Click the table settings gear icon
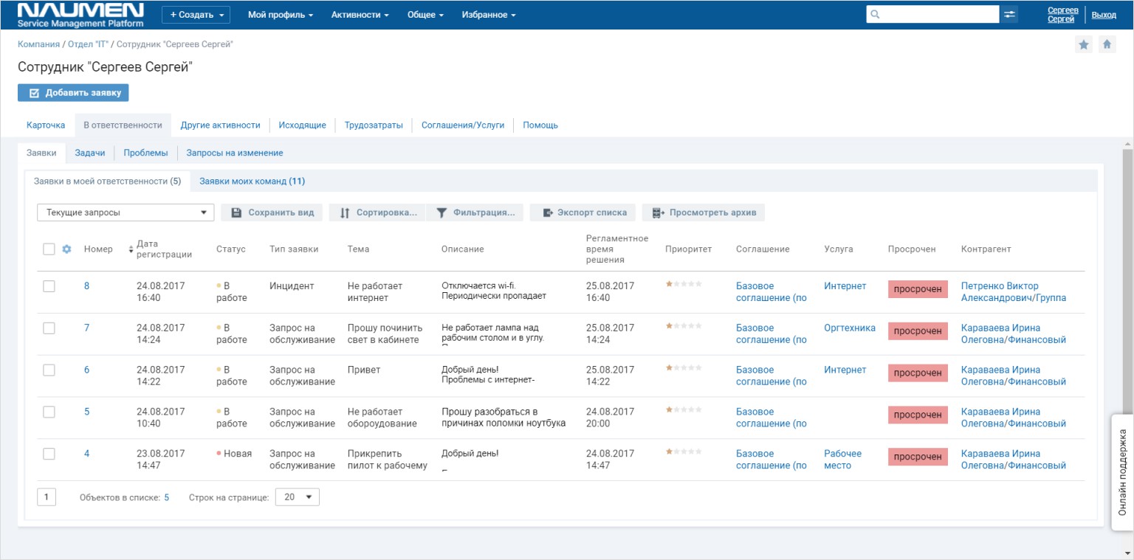The width and height of the screenshot is (1134, 560). click(66, 249)
